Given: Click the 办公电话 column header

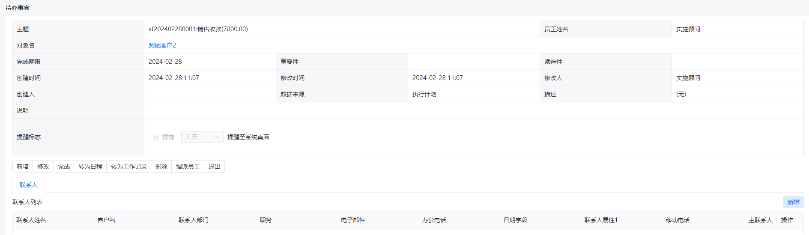Looking at the screenshot, I should 434,220.
